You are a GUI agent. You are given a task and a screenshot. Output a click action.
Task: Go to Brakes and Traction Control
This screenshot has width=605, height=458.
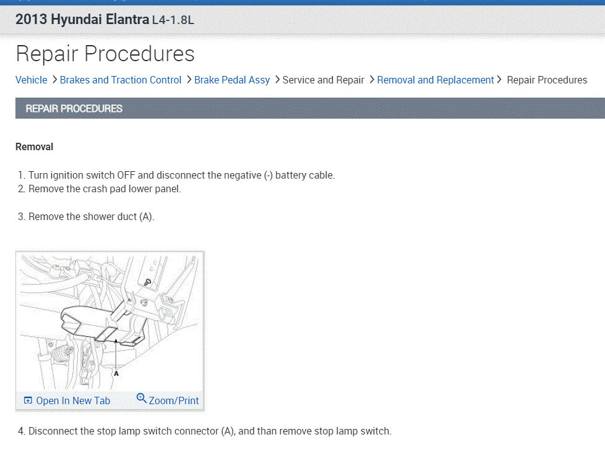[x=121, y=80]
